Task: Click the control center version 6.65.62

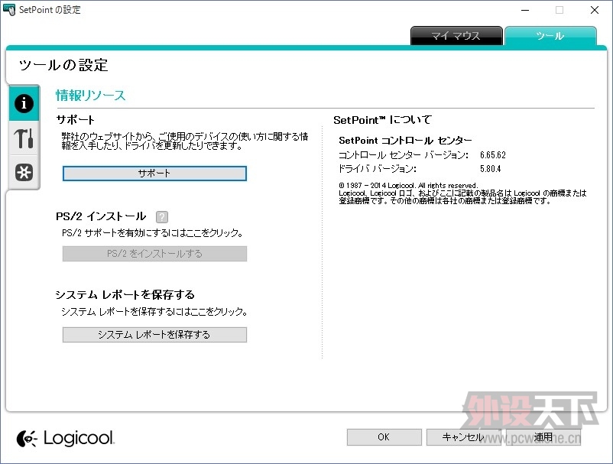Action: tap(492, 155)
